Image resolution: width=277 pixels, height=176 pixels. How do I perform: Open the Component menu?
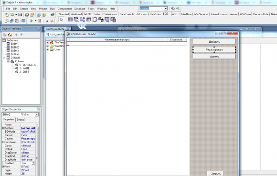[64, 9]
